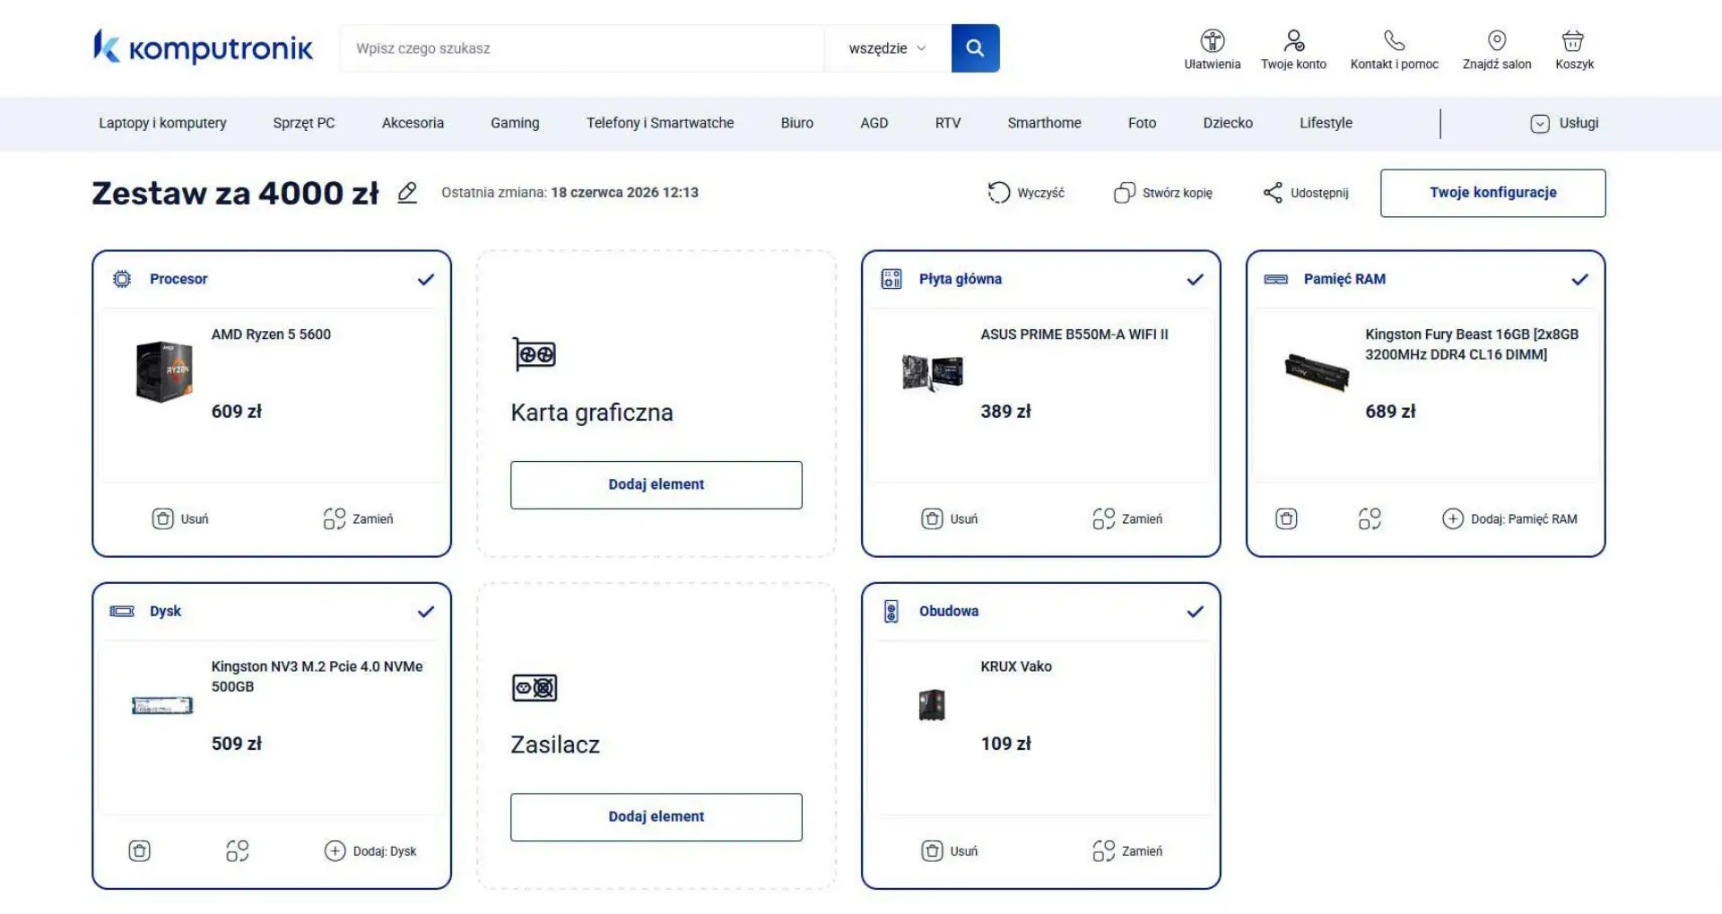Open Dziecko category menu
Screen dimensions: 1722x914
pos(1228,123)
